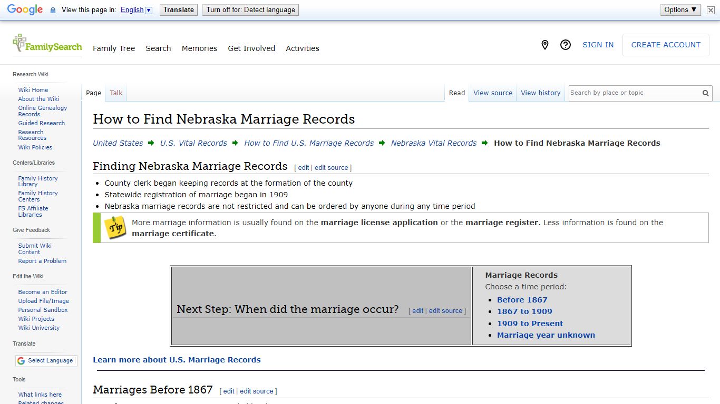This screenshot has height=404, width=720.
Task: Click the search magnifier icon in the wiki search box
Action: click(705, 93)
